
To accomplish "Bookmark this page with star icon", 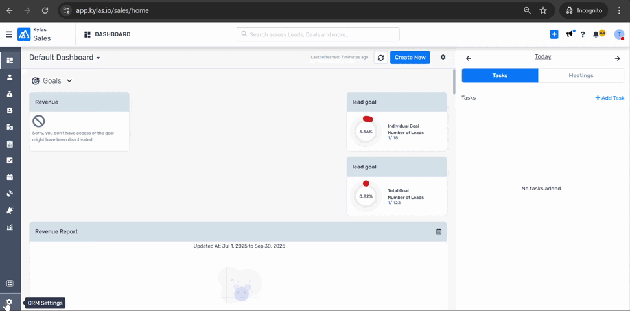I will click(x=543, y=10).
